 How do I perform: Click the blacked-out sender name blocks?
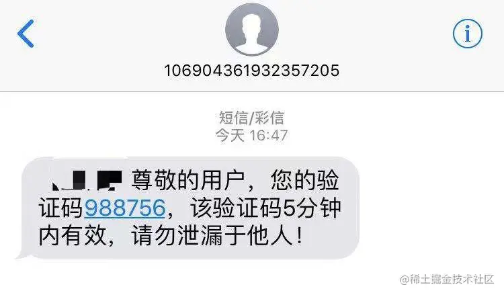click(87, 180)
